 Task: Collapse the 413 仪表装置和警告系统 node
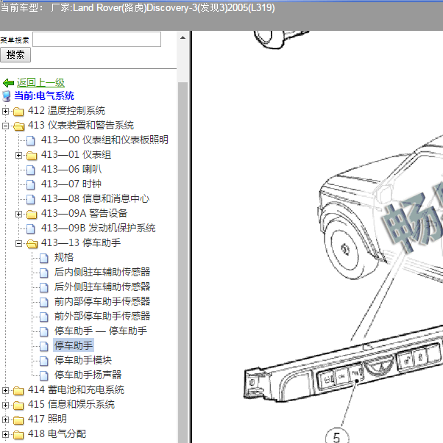pos(6,126)
